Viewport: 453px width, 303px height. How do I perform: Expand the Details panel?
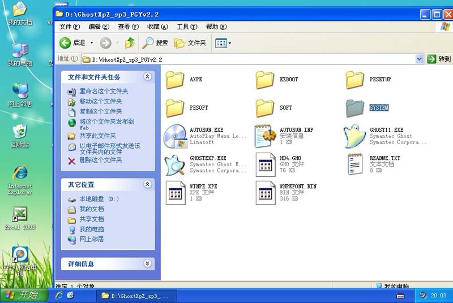(147, 263)
